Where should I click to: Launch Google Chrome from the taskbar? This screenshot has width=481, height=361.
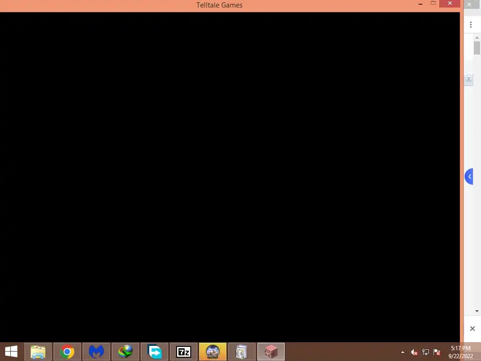(67, 352)
